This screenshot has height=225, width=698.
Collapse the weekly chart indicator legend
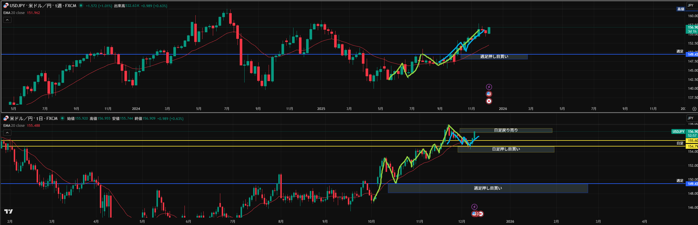pyautogui.click(x=7, y=20)
